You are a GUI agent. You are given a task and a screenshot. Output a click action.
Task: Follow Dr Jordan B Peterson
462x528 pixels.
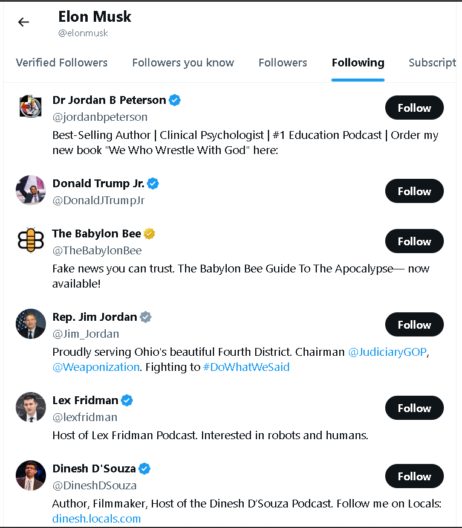414,108
